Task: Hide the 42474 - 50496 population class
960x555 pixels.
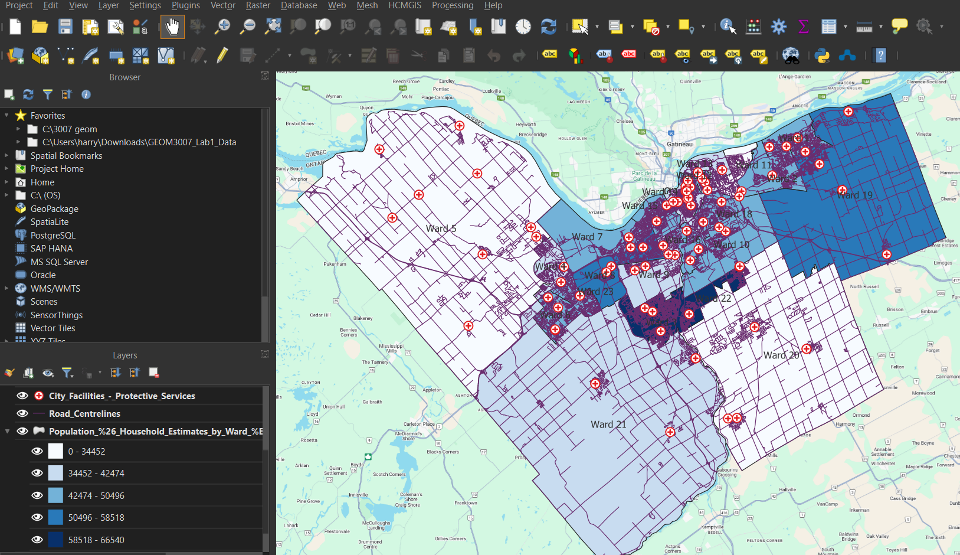Action: click(37, 495)
